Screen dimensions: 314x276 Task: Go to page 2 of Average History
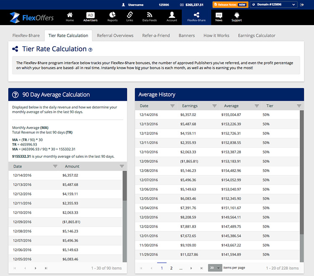click(171, 268)
